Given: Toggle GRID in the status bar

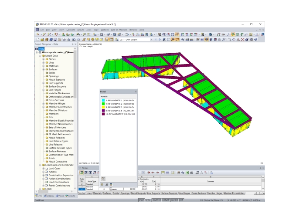Looking at the screenshot, I should 148,200.
